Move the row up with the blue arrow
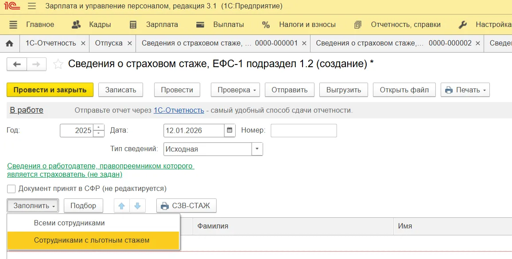Image resolution: width=512 pixels, height=259 pixels. coord(122,206)
